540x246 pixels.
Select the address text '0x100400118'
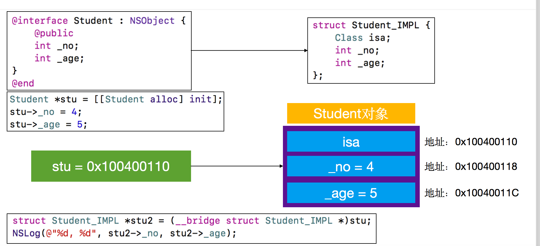[486, 167]
